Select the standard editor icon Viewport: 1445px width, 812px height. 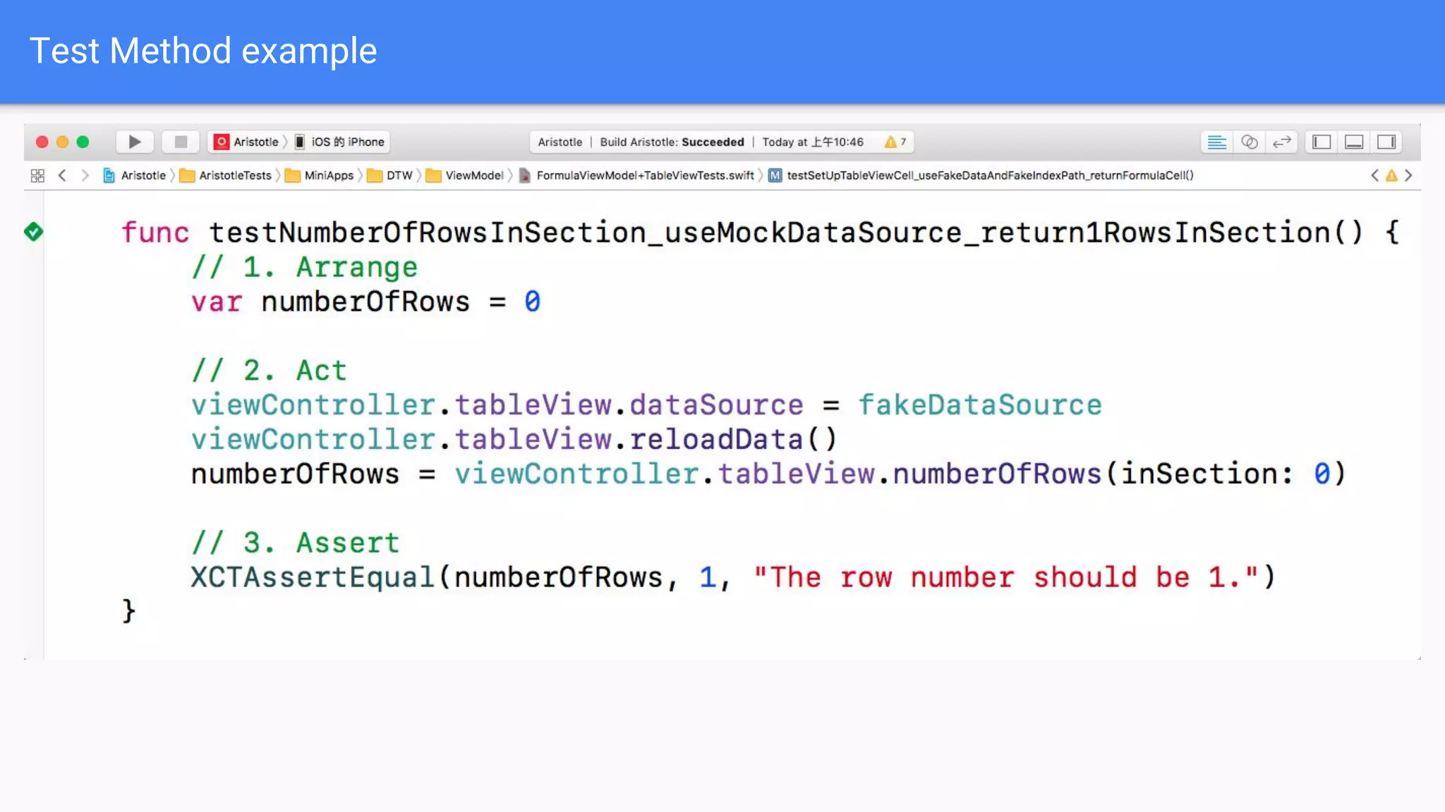pos(1216,142)
